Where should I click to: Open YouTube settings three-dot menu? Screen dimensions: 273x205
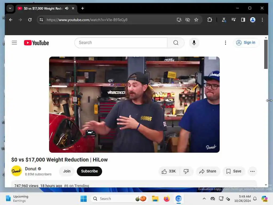pyautogui.click(x=226, y=43)
